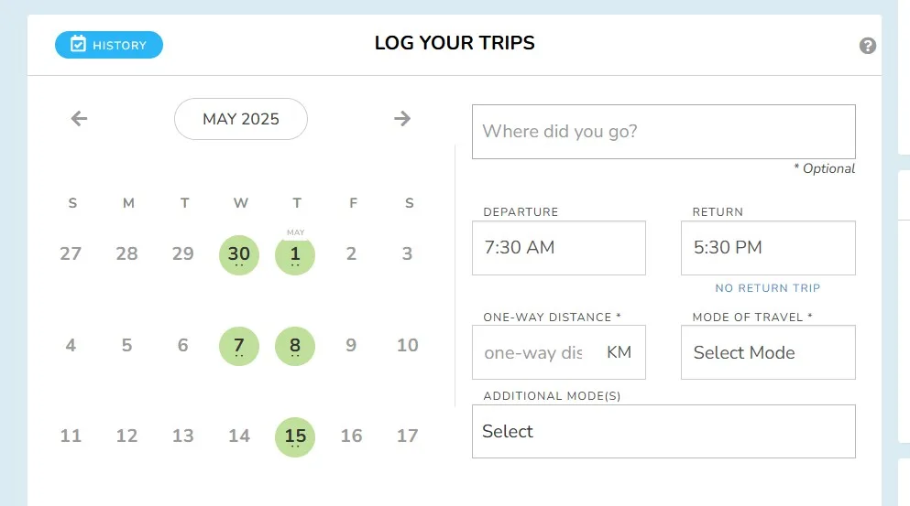Select highlighted date May 1
Image resolution: width=910 pixels, height=506 pixels.
coord(295,255)
